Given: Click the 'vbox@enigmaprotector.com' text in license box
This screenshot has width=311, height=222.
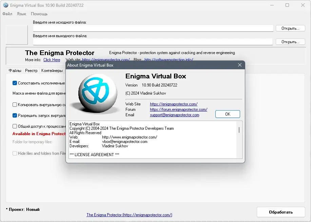Looking at the screenshot, I should (125, 142).
